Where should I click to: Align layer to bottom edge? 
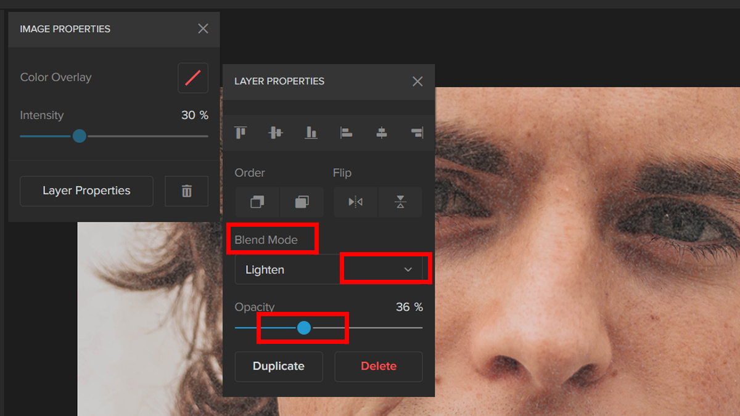[x=311, y=133]
